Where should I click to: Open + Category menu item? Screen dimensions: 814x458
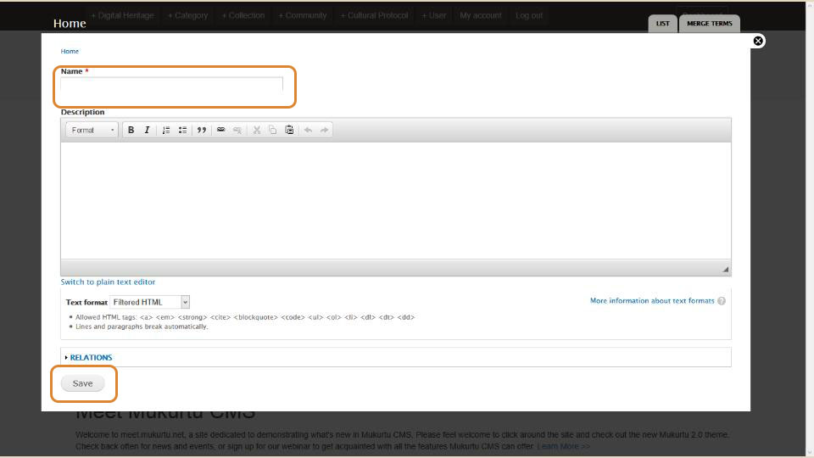click(x=187, y=15)
